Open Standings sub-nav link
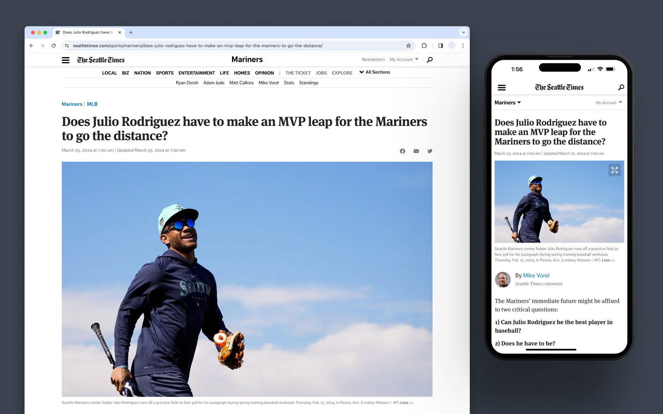663x414 pixels. point(309,83)
